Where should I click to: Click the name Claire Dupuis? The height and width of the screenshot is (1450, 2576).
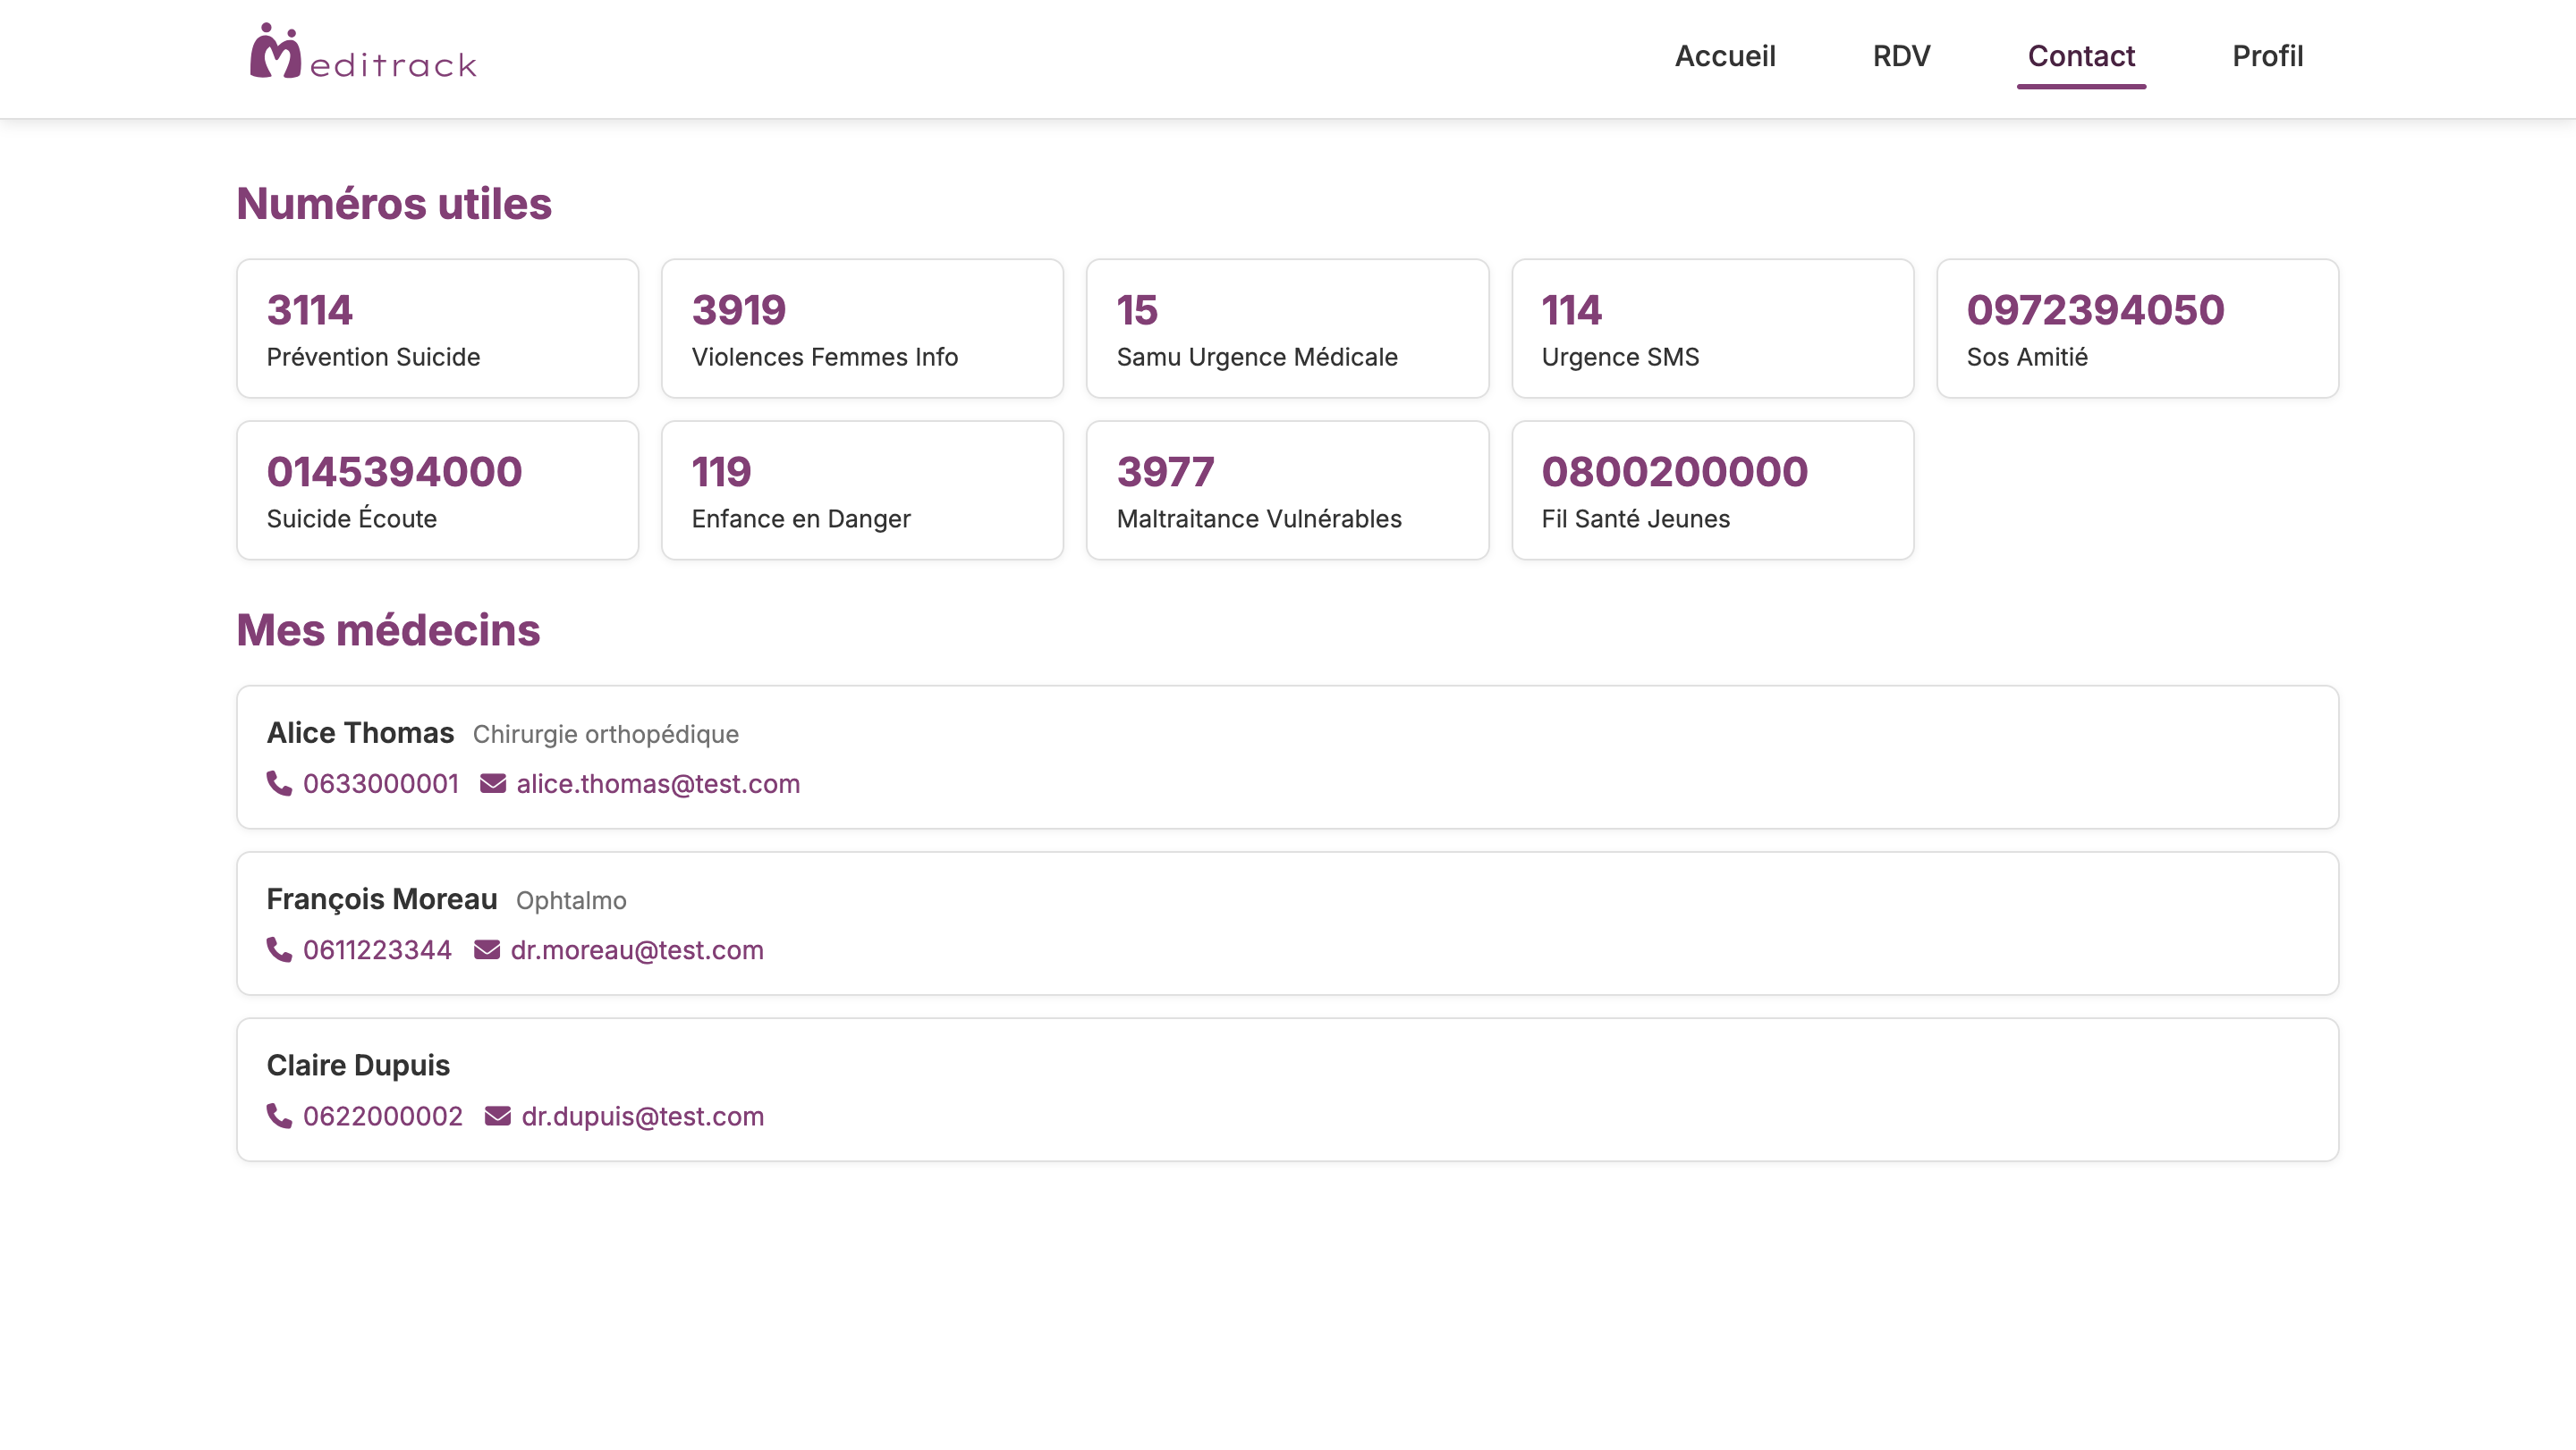[358, 1066]
